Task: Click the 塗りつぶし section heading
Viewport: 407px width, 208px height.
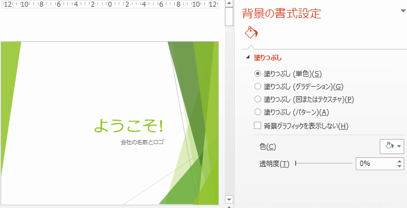Action: coord(268,58)
